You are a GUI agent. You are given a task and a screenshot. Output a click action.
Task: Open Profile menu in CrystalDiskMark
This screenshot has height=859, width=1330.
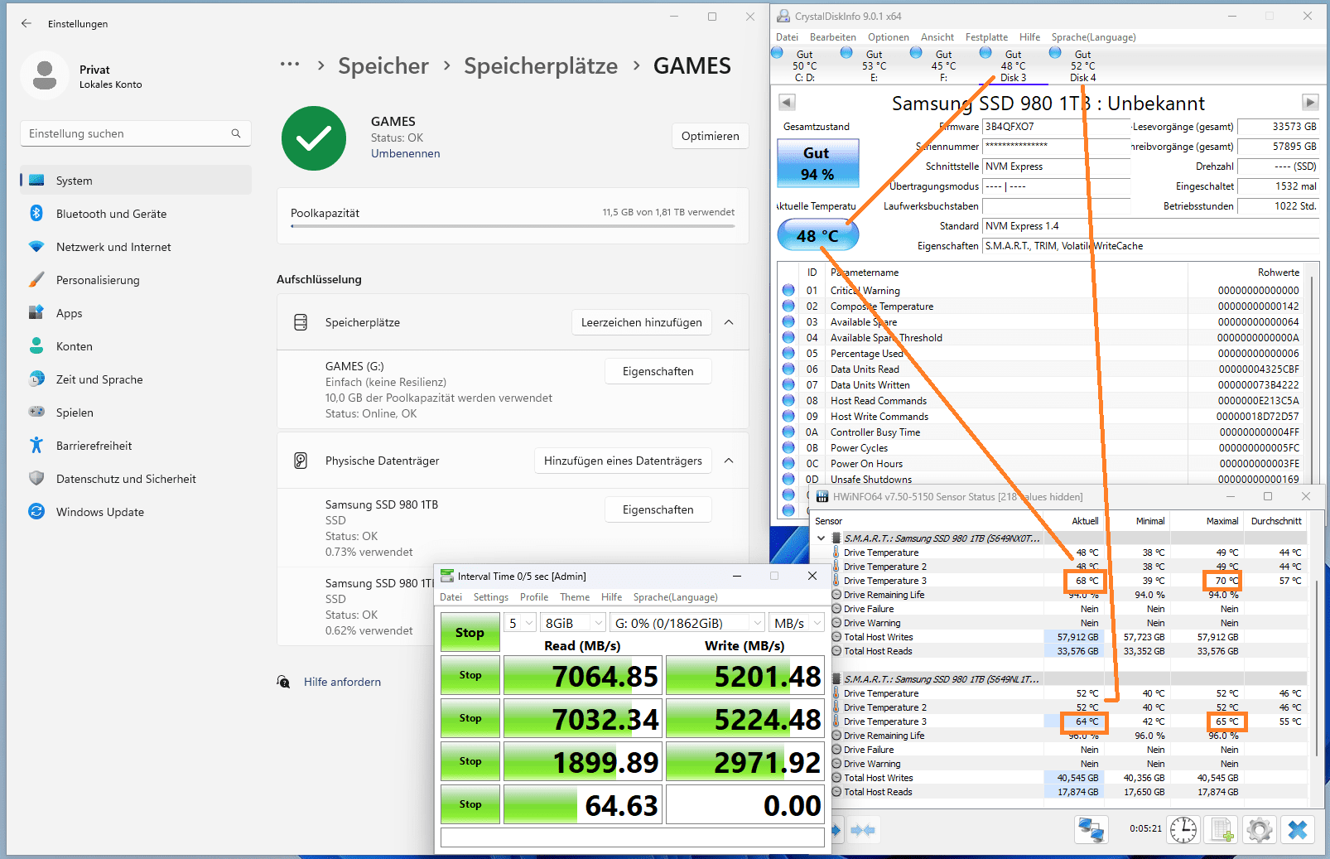click(x=534, y=597)
